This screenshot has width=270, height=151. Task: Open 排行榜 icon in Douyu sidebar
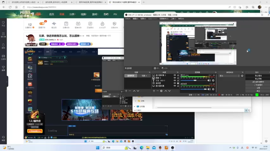pyautogui.click(x=3, y=35)
